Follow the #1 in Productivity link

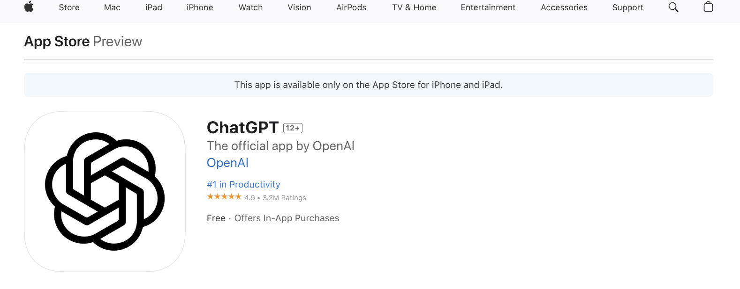(x=243, y=184)
